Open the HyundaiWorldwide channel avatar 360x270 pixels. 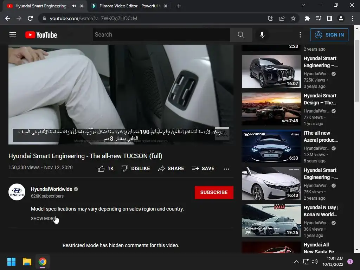[x=17, y=192]
